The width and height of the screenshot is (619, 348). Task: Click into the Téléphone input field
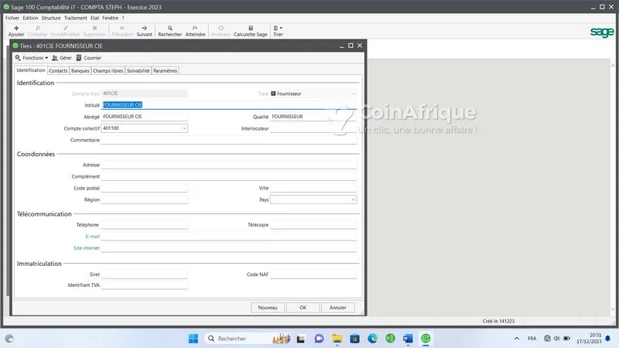145,225
